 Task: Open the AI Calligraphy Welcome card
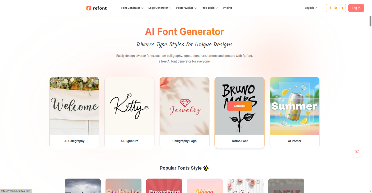(74, 112)
